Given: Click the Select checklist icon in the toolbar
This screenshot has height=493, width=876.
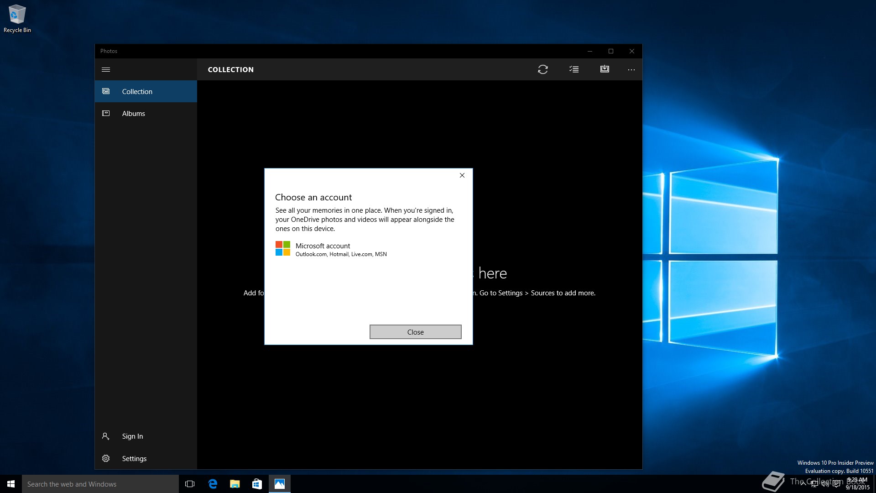Looking at the screenshot, I should pyautogui.click(x=574, y=69).
